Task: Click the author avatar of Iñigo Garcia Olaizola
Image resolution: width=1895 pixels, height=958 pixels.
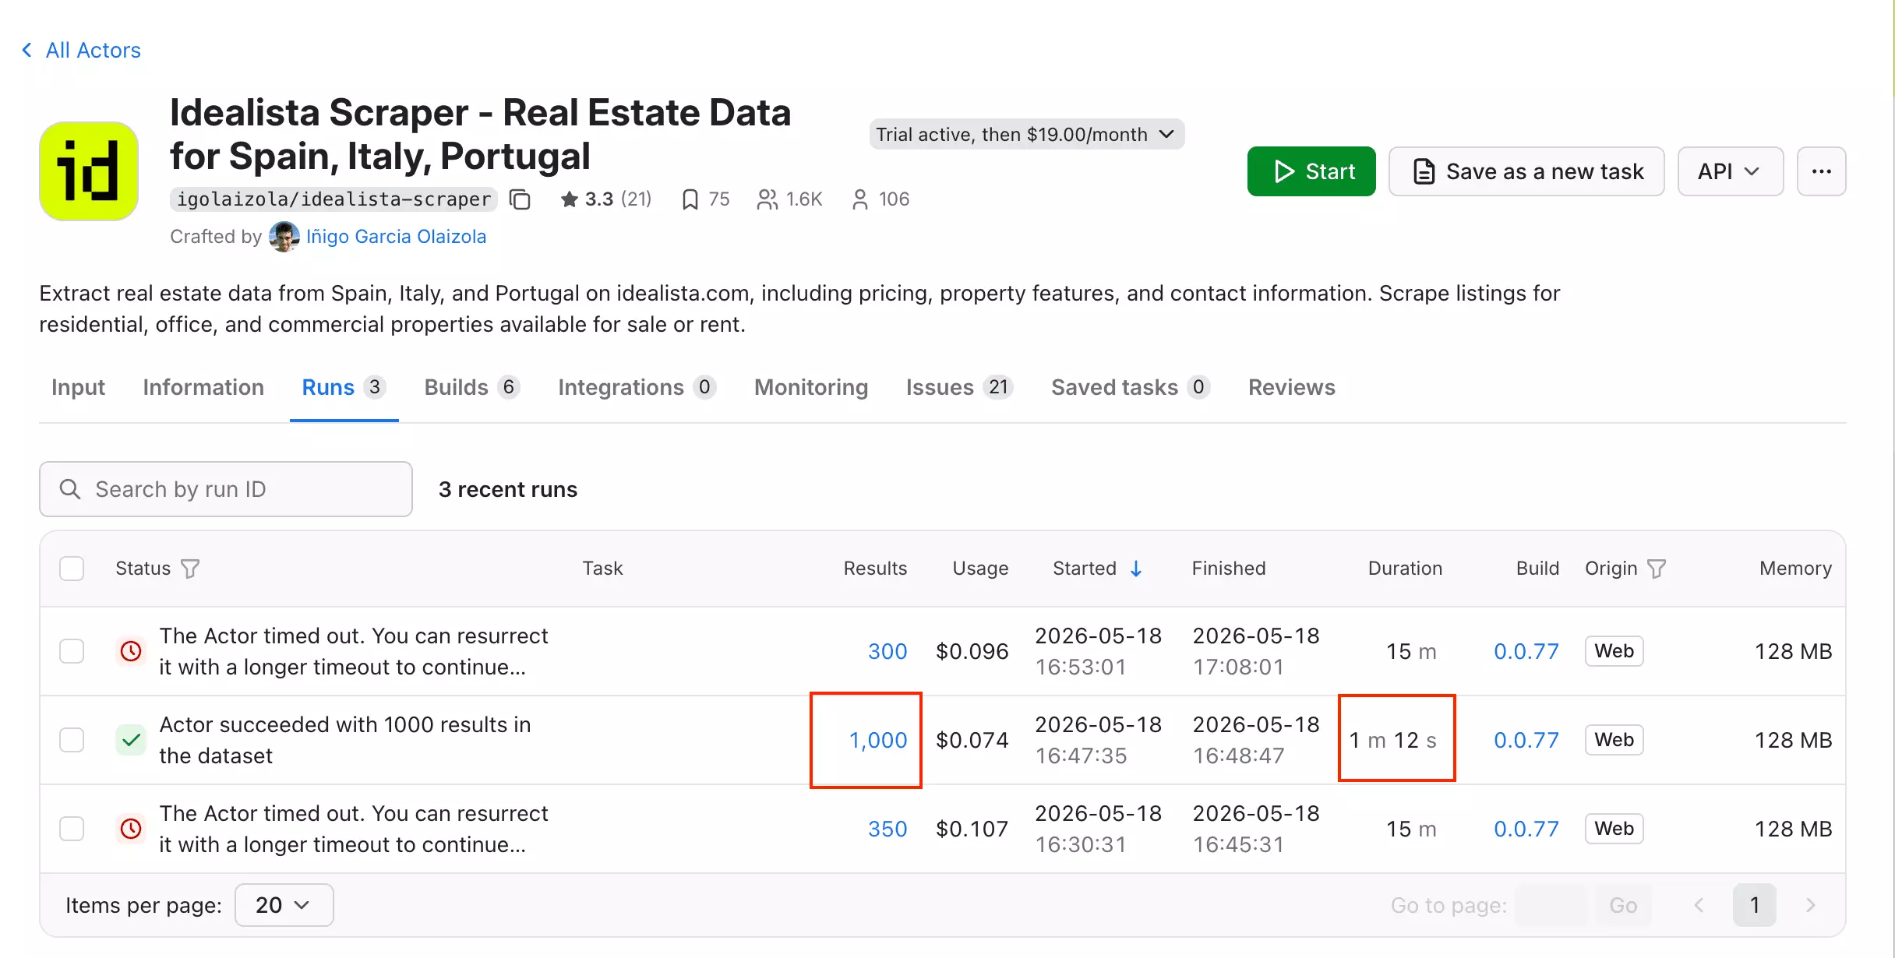Action: pos(284,237)
